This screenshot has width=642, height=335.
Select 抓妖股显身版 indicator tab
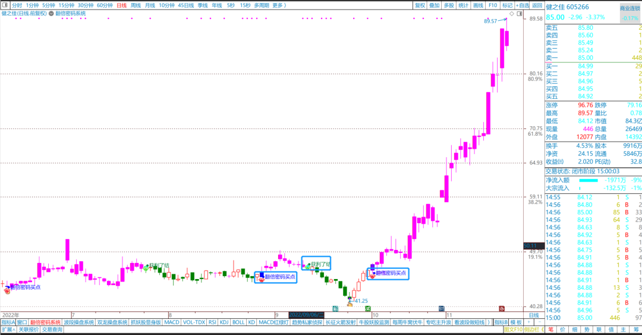coord(146,323)
